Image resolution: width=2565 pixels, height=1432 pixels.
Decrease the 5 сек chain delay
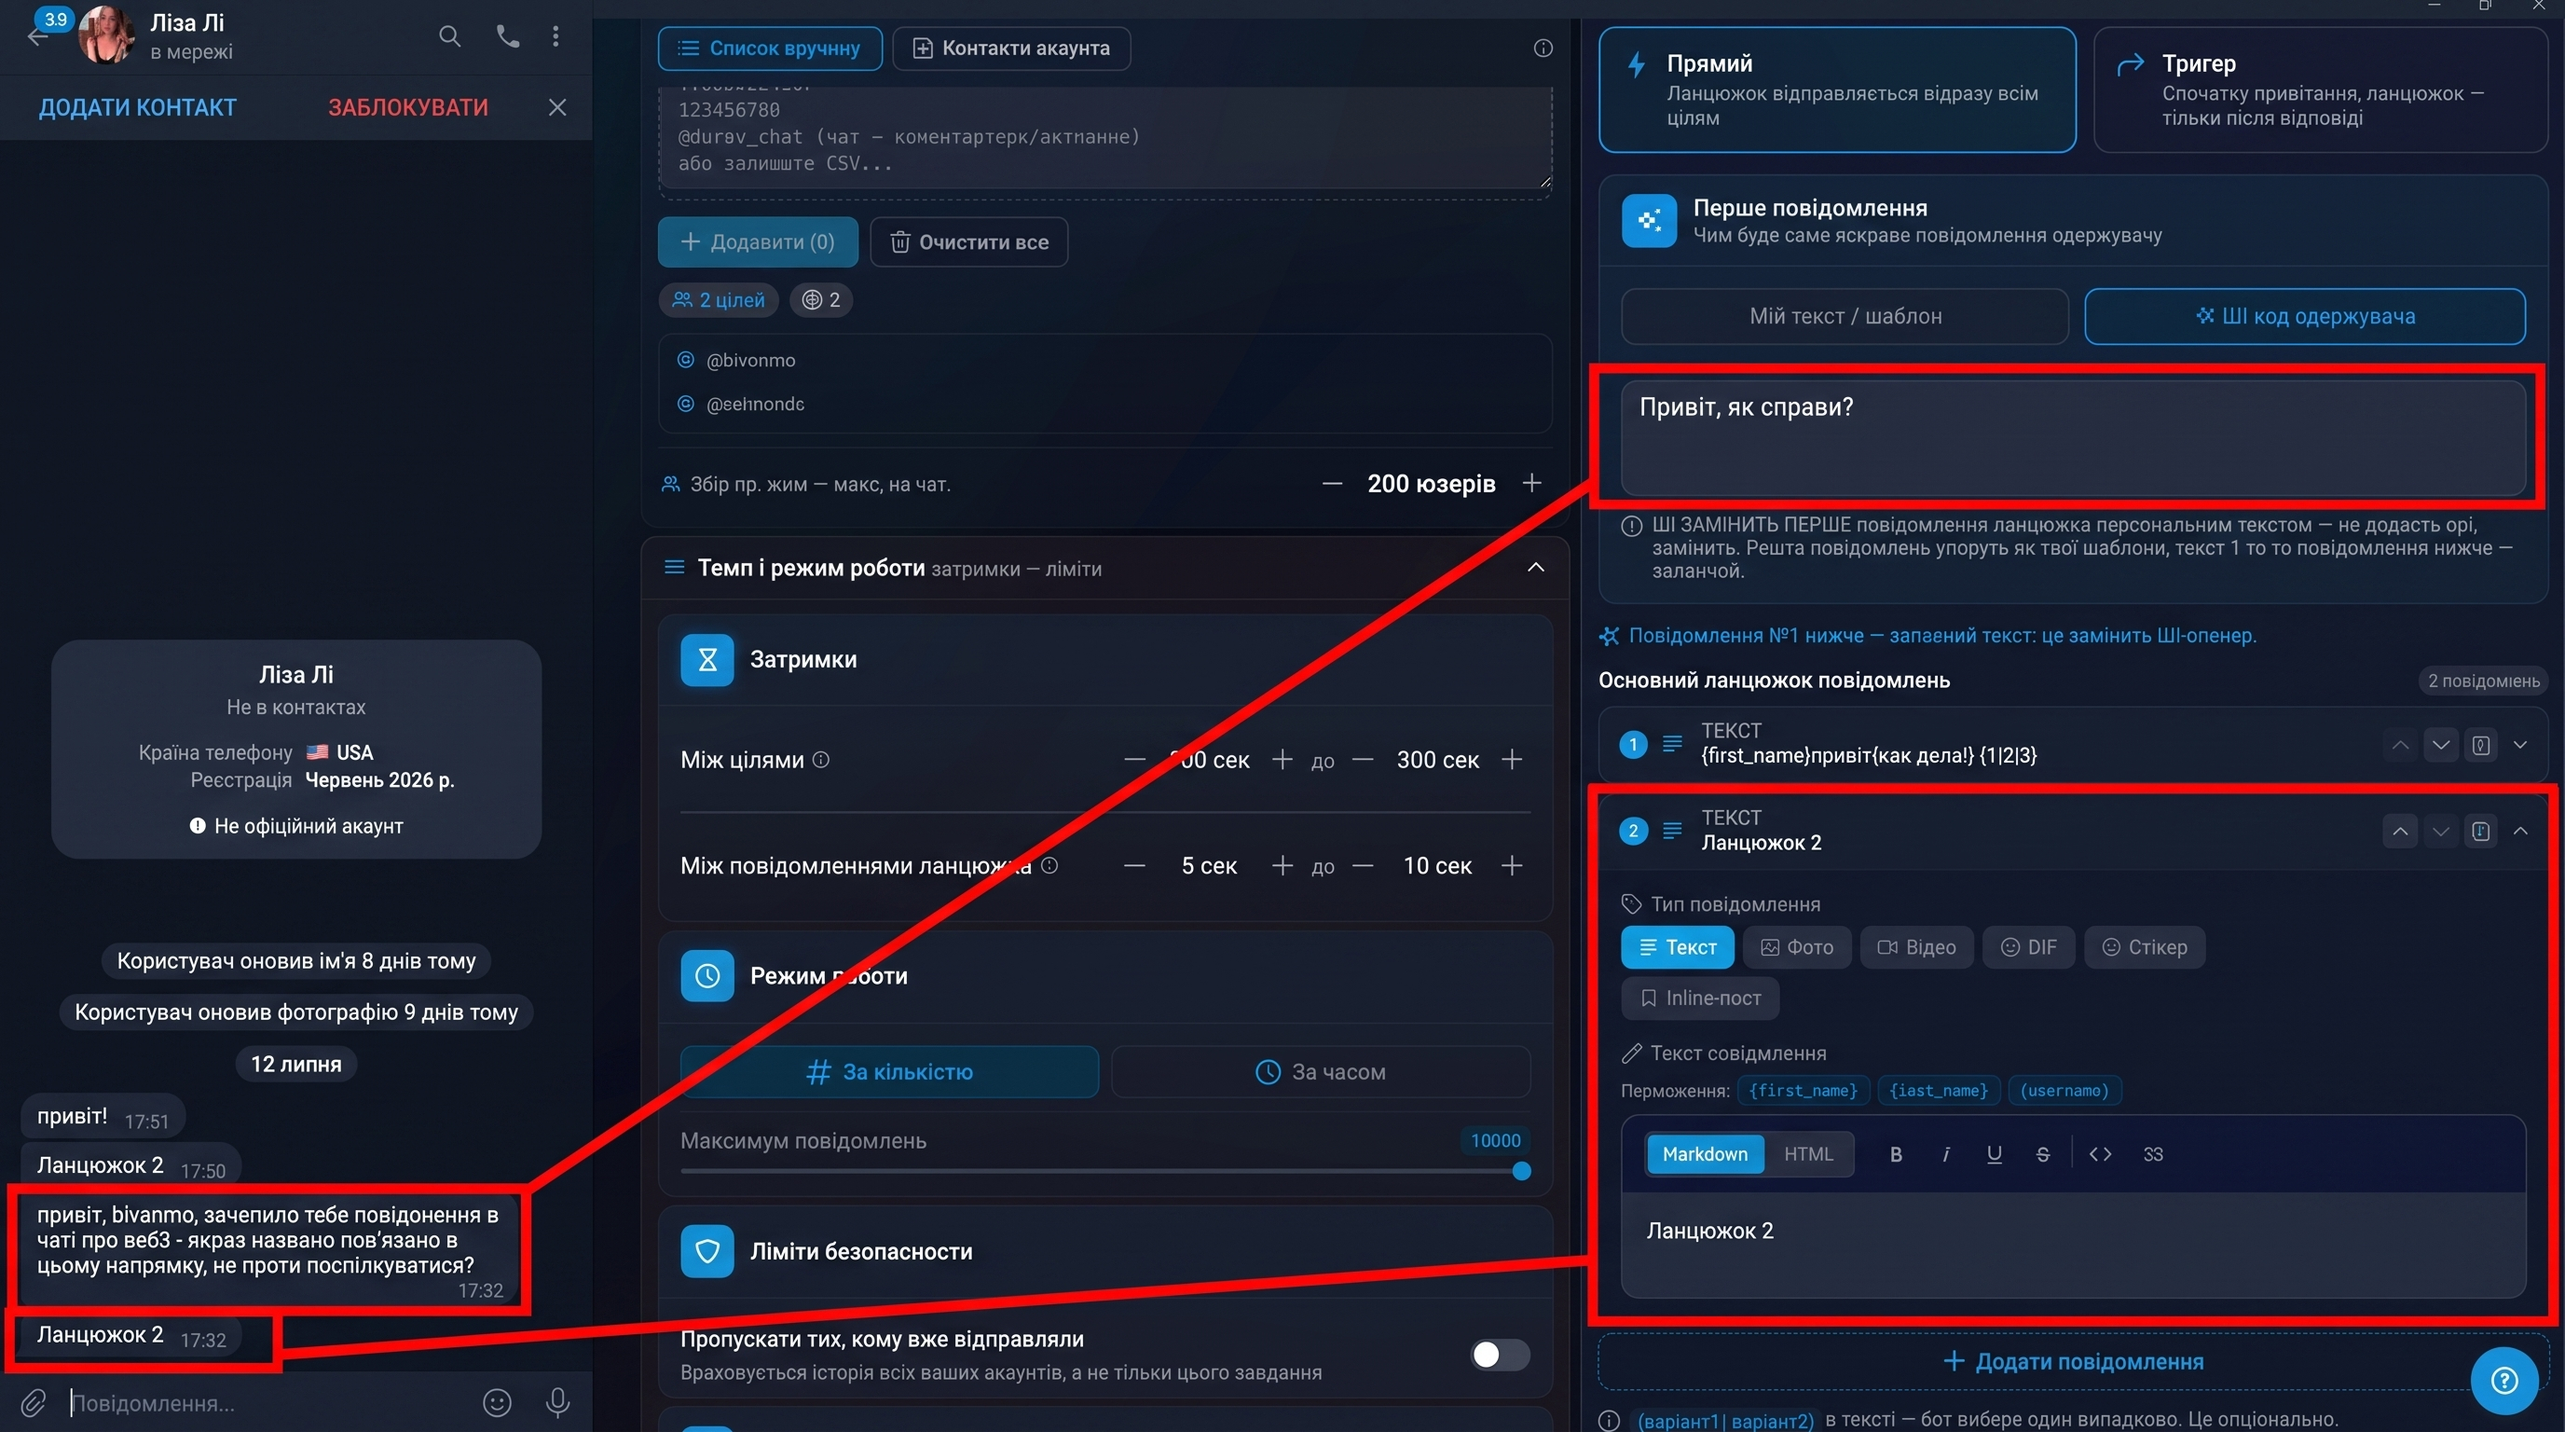point(1134,865)
